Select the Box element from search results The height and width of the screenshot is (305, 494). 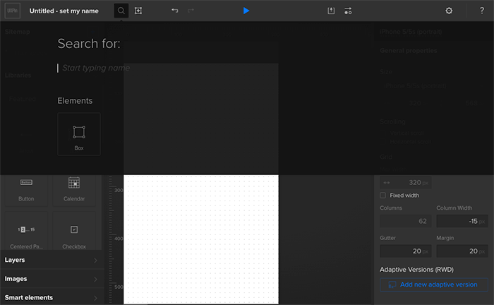point(79,134)
